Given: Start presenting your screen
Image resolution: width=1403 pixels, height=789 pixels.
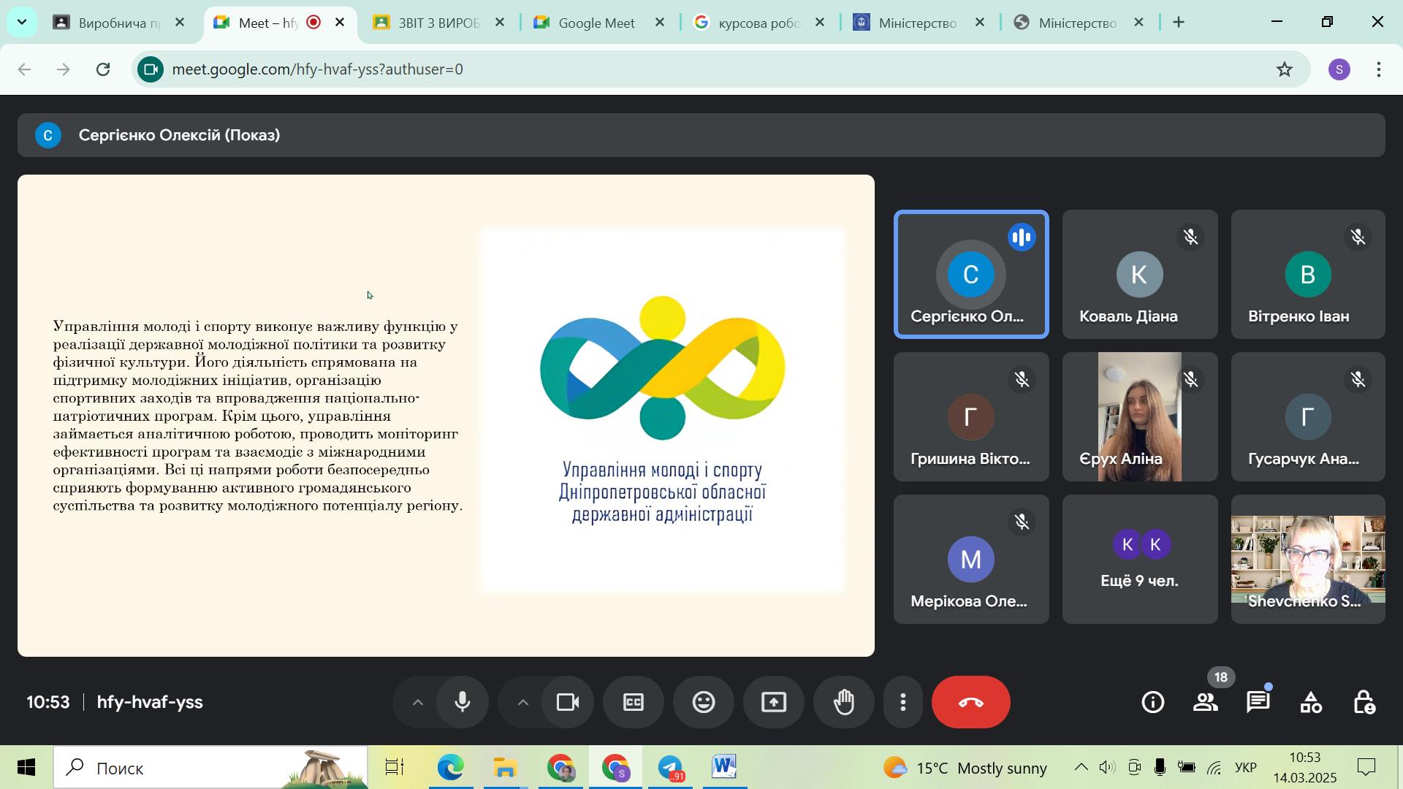Looking at the screenshot, I should click(774, 702).
